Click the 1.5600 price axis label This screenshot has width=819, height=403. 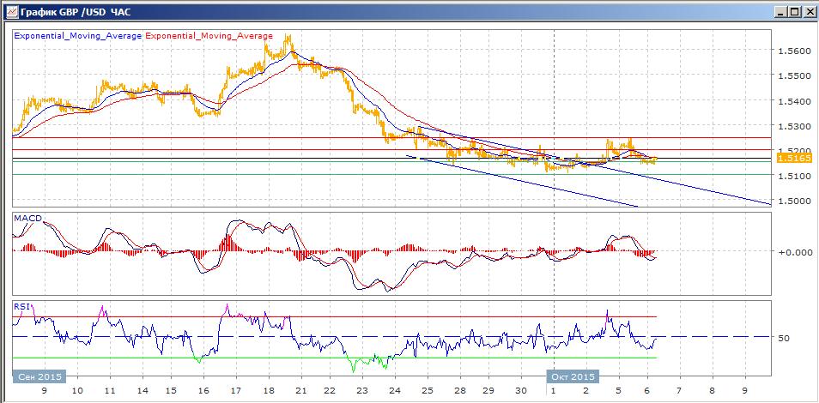(793, 51)
